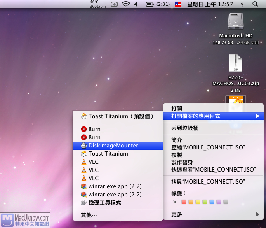Choose 壓縮“MOBILE_CONNECT.ISO”

(213, 147)
